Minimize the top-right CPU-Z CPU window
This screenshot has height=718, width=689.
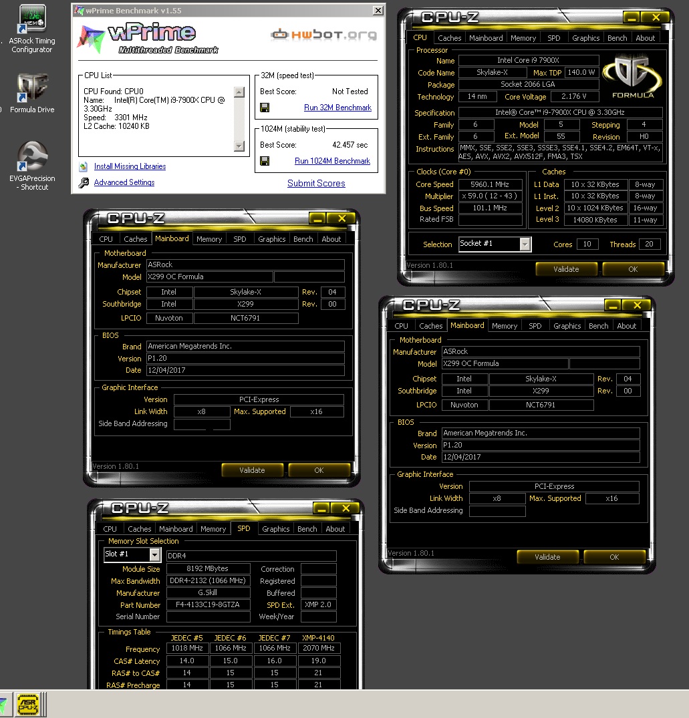coord(632,17)
